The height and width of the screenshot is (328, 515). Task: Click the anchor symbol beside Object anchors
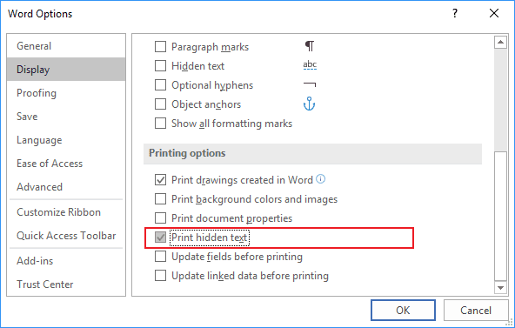coord(309,104)
